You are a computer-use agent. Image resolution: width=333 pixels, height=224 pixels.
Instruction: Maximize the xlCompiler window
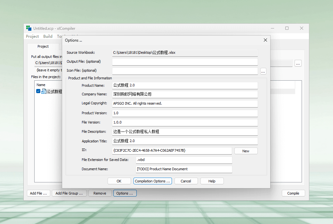287,28
